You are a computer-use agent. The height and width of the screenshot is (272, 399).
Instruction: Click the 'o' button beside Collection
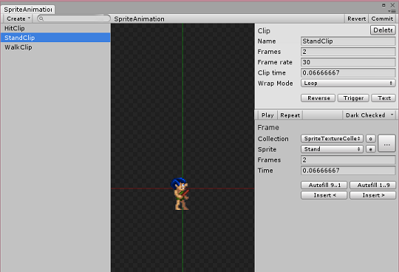(x=370, y=139)
